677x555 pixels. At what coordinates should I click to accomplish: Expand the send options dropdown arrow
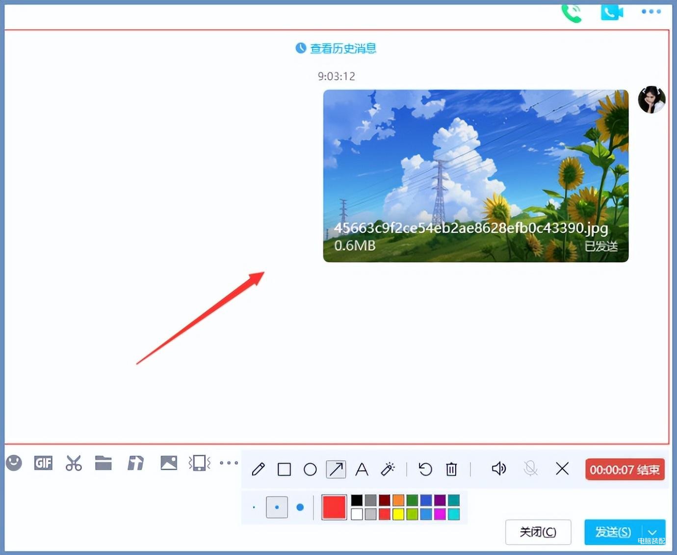click(x=653, y=532)
